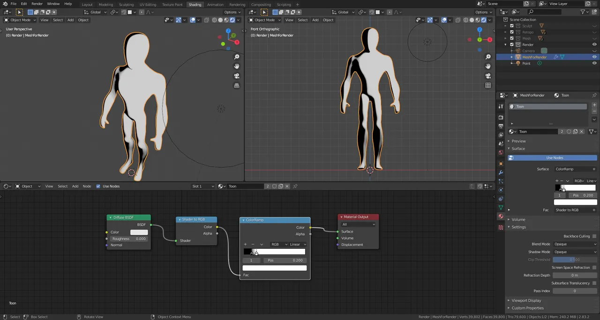Switch to Compositing workspace tab
This screenshot has width=600, height=320.
click(261, 5)
